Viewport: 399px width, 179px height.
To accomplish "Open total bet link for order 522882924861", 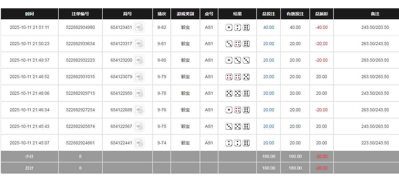I will (x=269, y=143).
